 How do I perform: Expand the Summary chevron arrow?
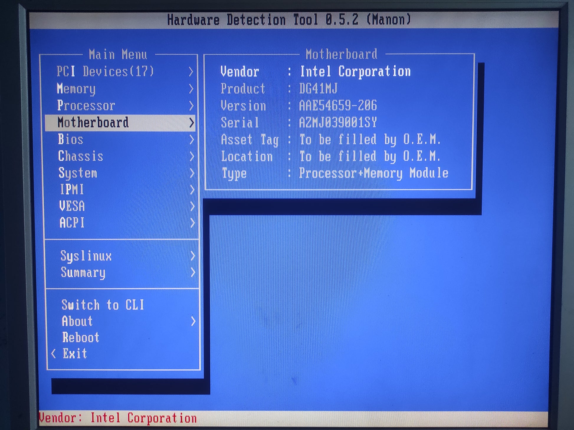pos(193,272)
